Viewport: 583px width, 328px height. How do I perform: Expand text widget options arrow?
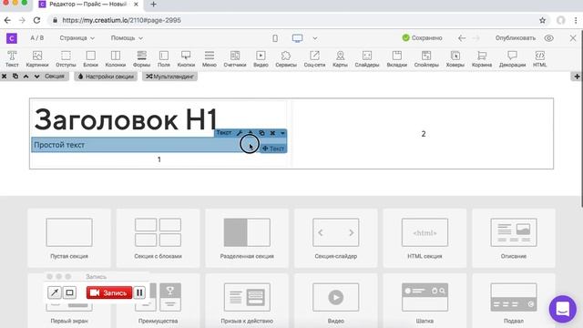coord(282,133)
